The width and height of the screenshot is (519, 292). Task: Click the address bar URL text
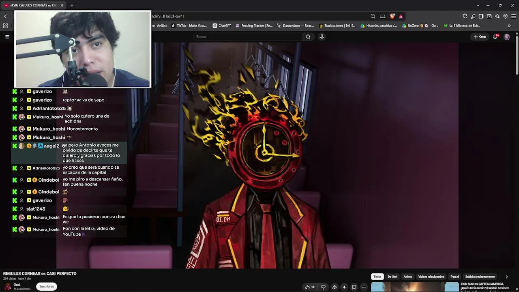click(x=168, y=16)
